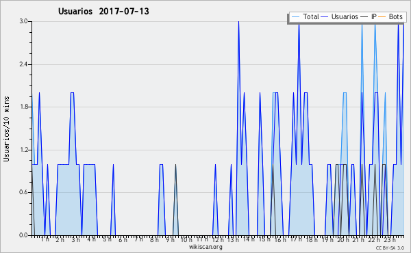Click the light blue Total legend line
The height and width of the screenshot is (253, 411).
(295, 17)
